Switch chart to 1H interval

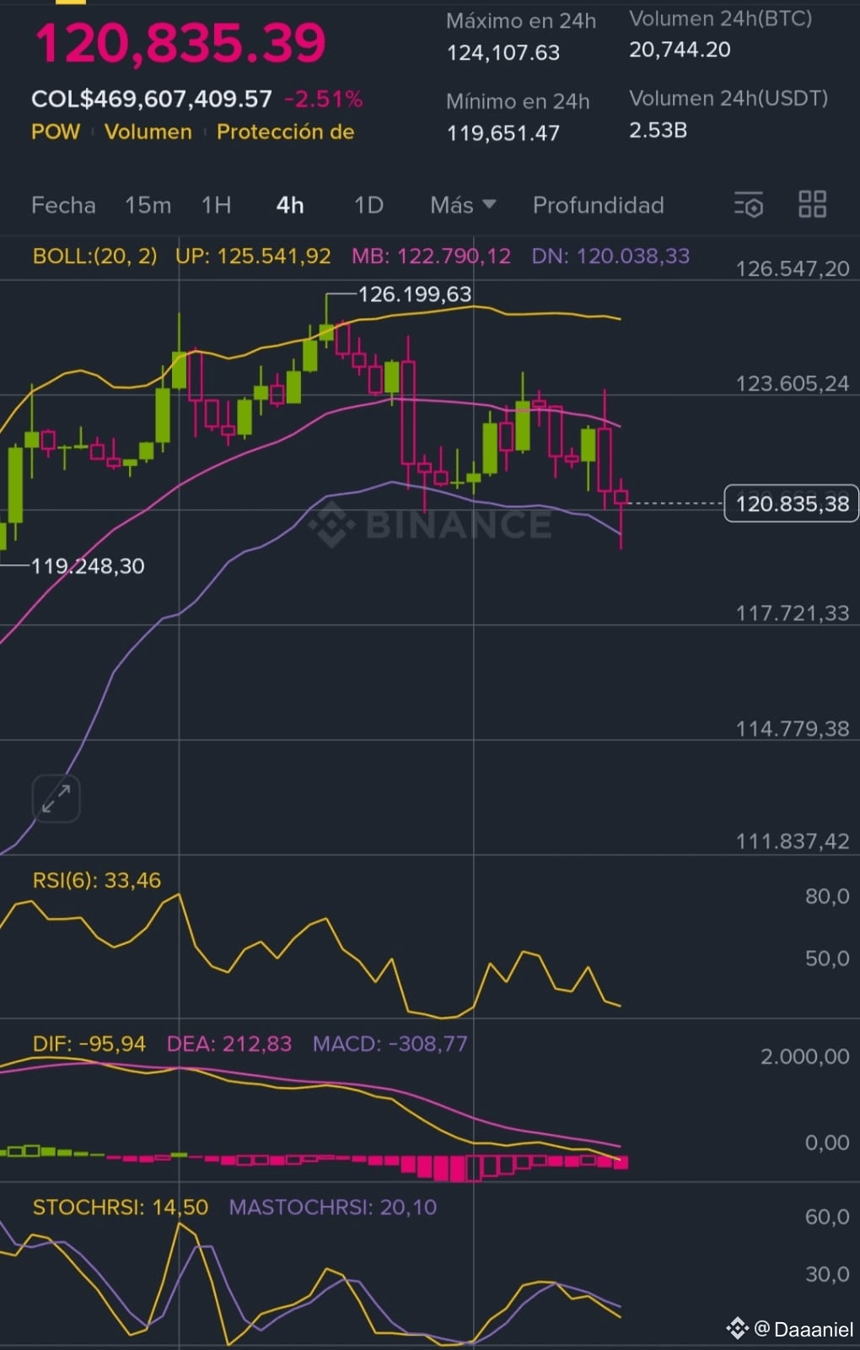tap(216, 205)
